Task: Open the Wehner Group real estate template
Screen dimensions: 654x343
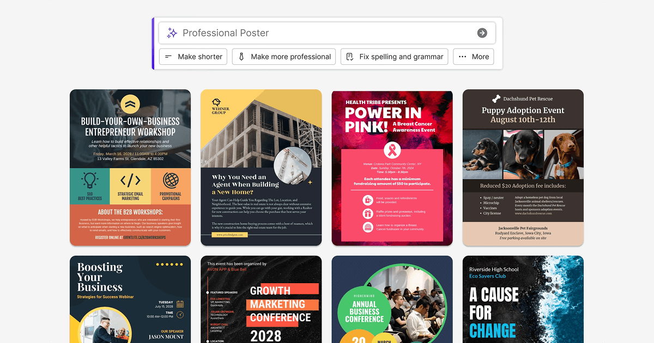Action: pos(261,168)
